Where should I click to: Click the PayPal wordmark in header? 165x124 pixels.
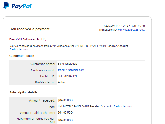[22, 6]
